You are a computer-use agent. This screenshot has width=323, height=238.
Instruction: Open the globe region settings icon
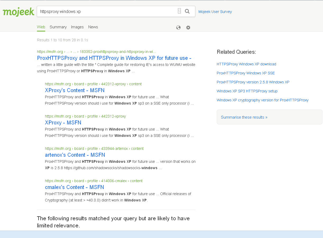[178, 28]
